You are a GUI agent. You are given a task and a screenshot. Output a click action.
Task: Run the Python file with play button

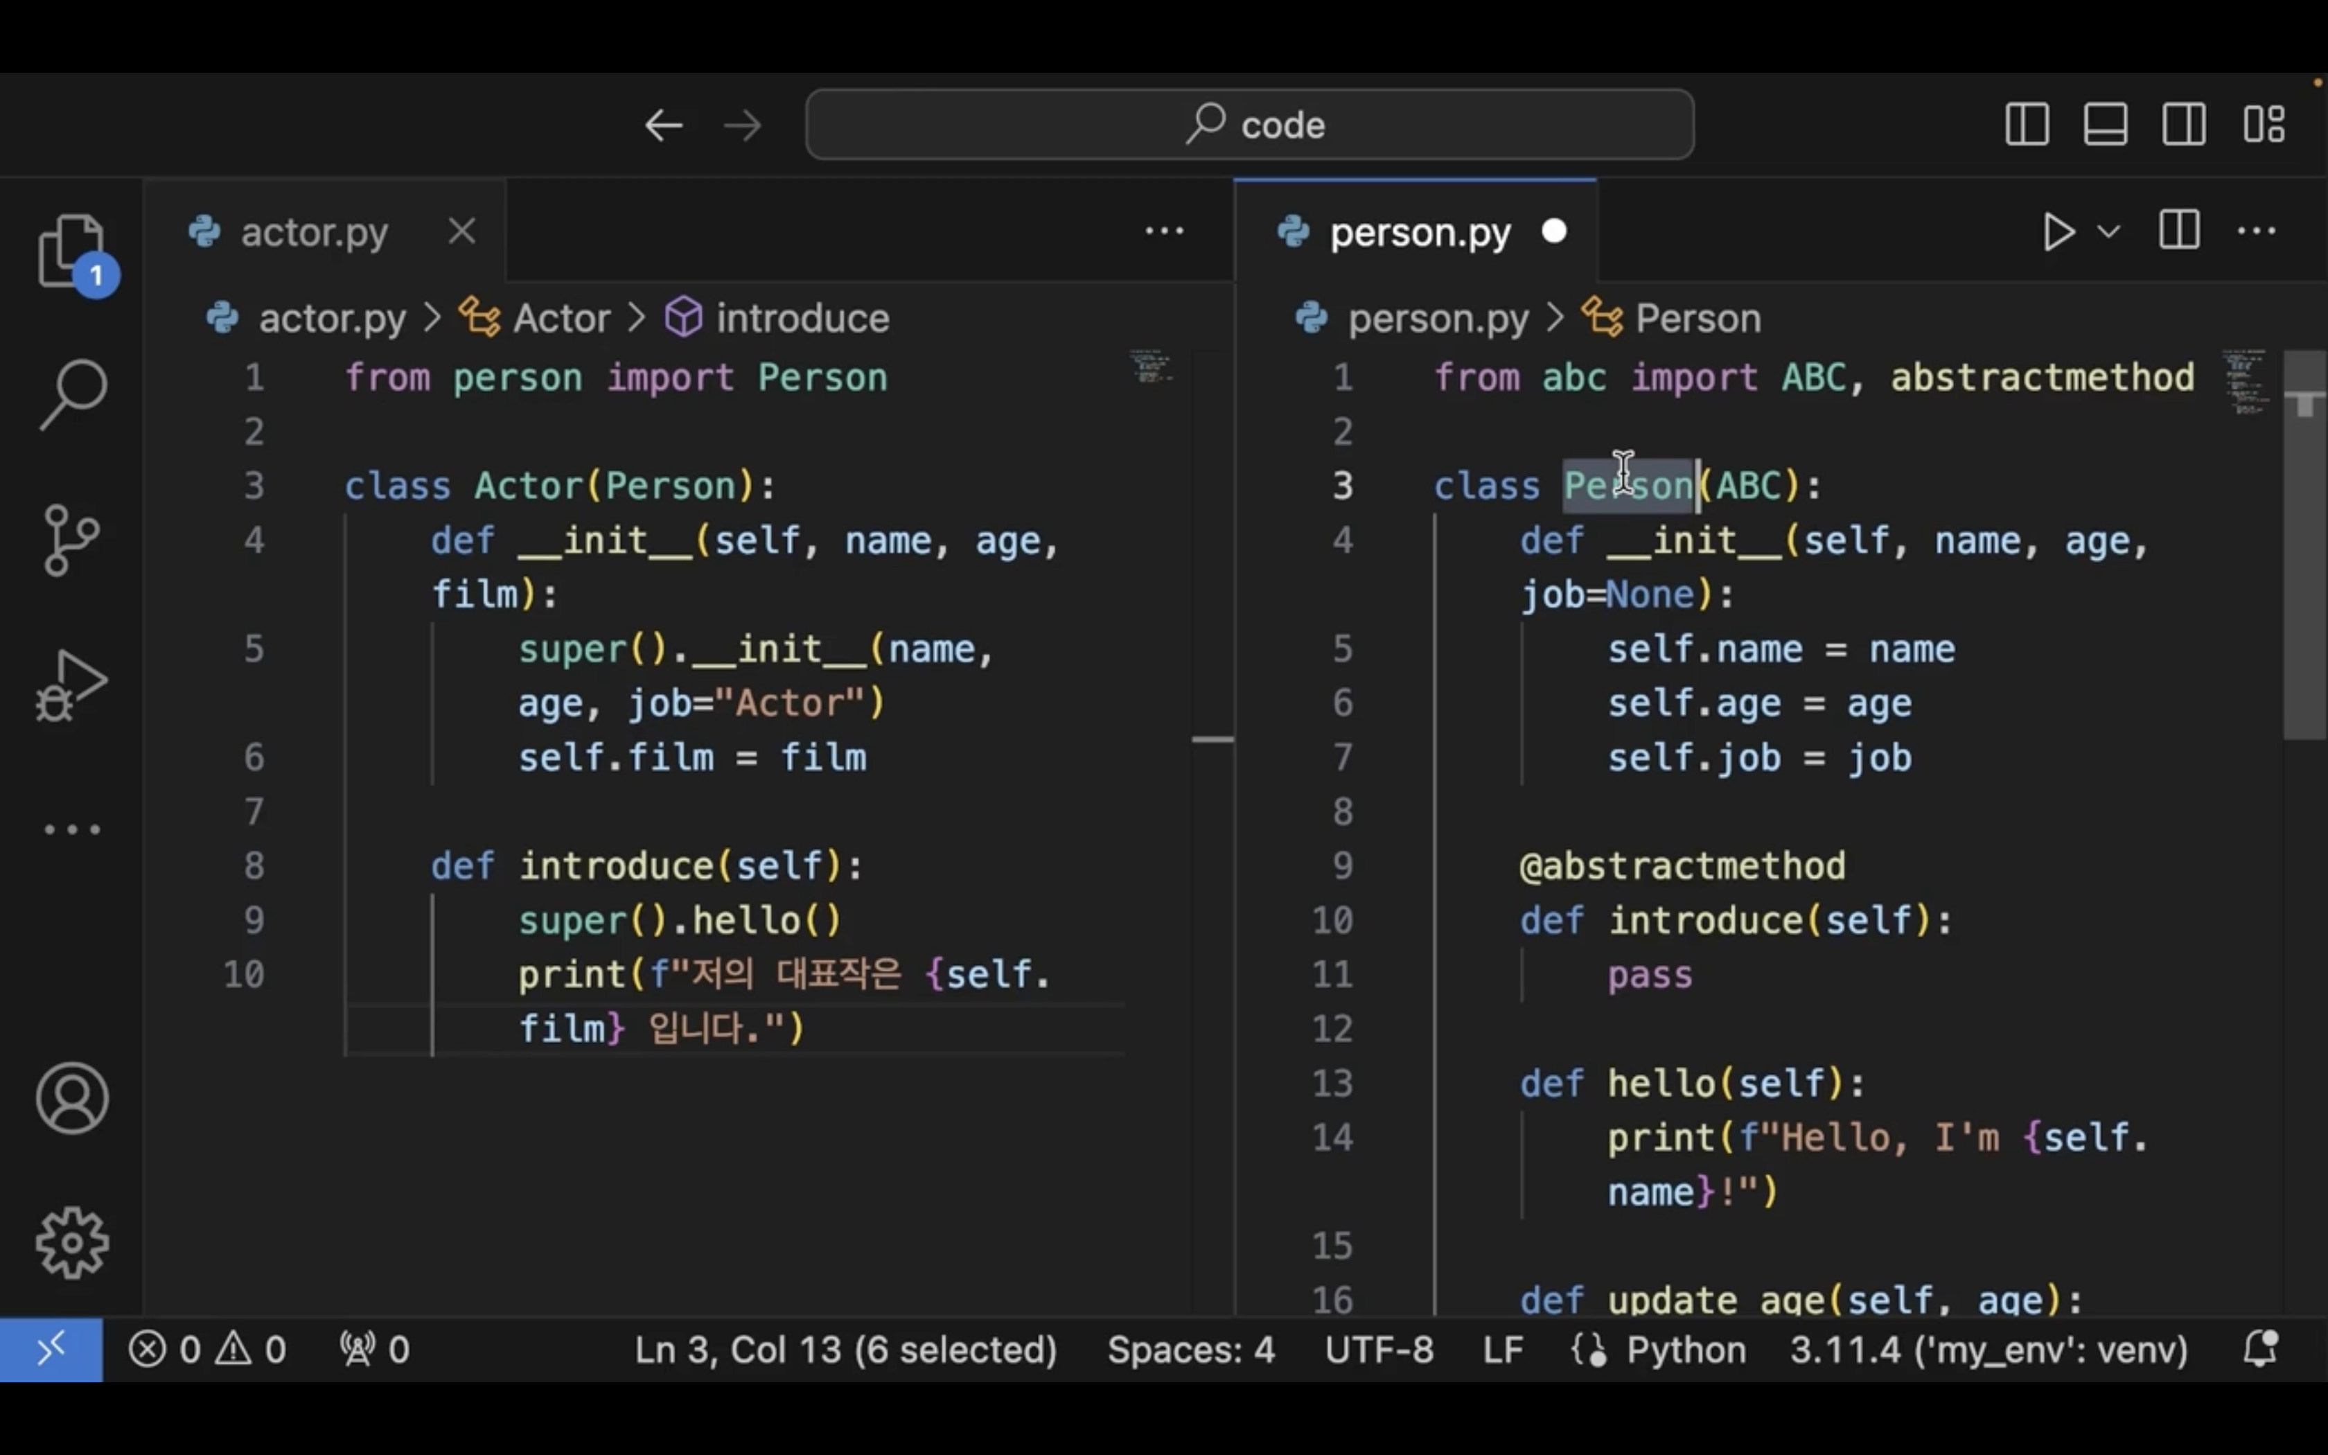(2056, 232)
